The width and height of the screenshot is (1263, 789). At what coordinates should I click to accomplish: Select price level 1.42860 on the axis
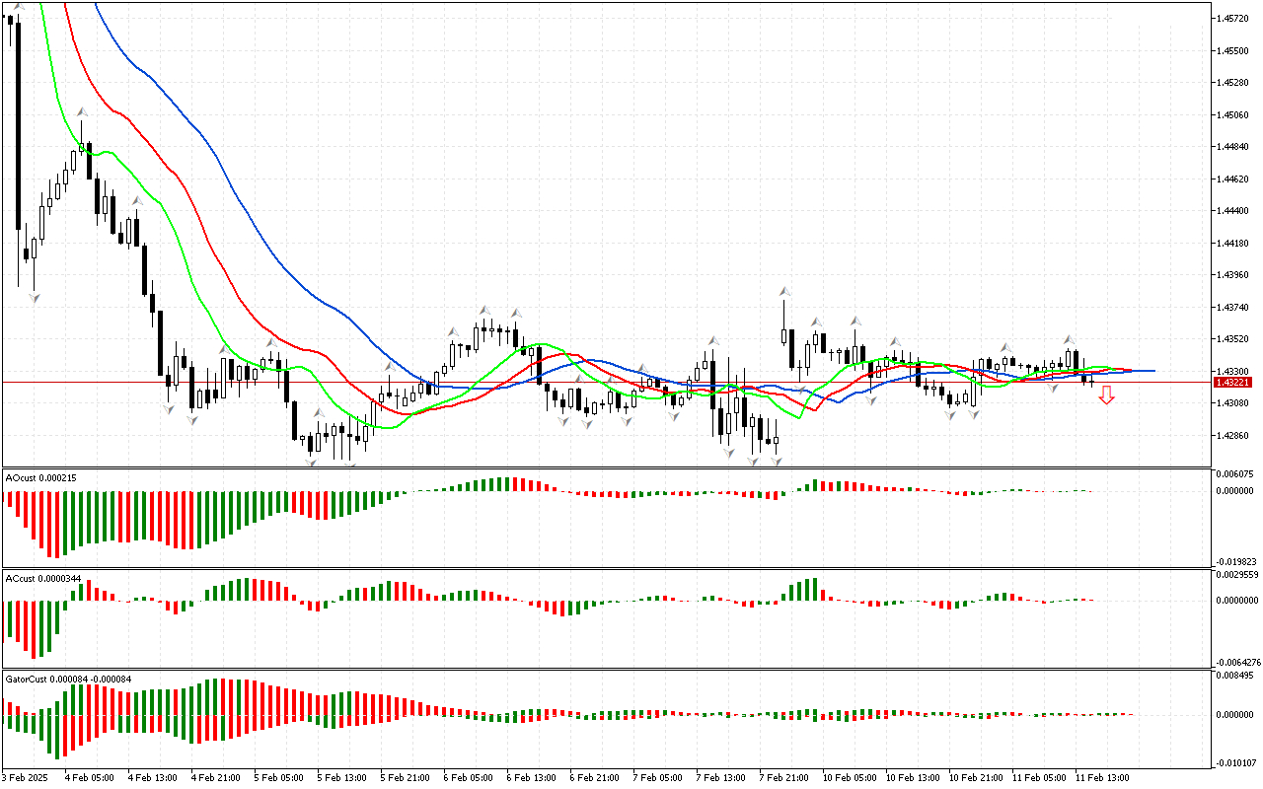point(1232,436)
